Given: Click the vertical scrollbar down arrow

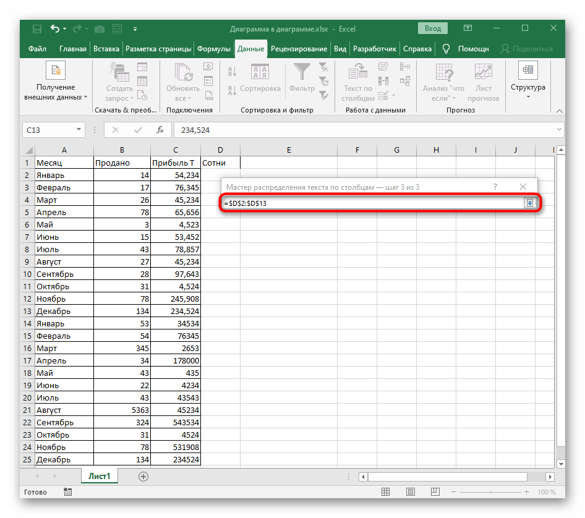Looking at the screenshot, I should pyautogui.click(x=561, y=464).
